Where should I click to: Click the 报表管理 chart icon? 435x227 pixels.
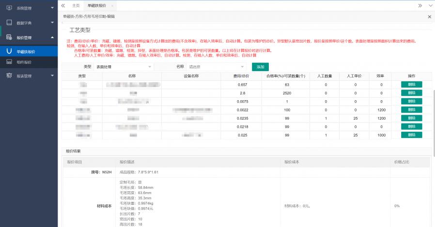[x=9, y=76]
